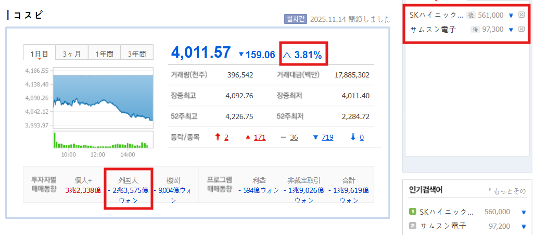Click the declining stocks blue triangle
535x235 pixels.
[315, 137]
